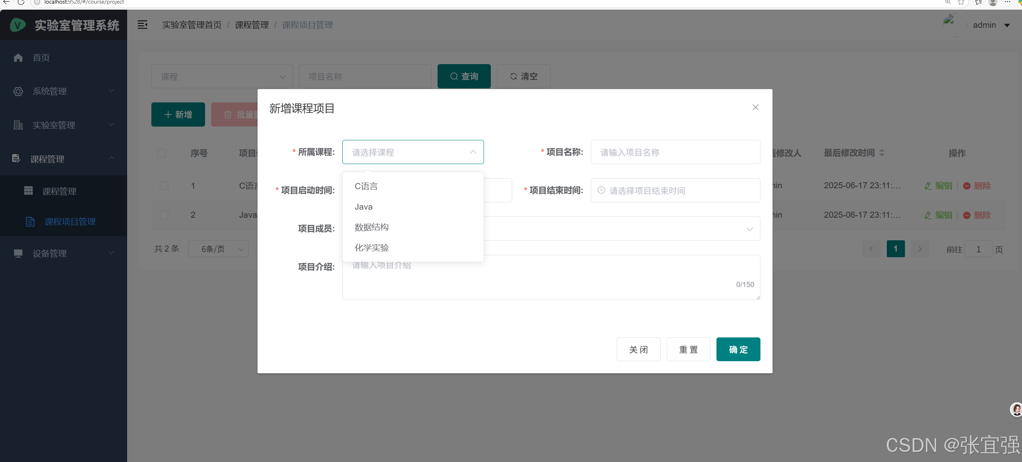Select the Java option in dropdown list

coord(364,207)
